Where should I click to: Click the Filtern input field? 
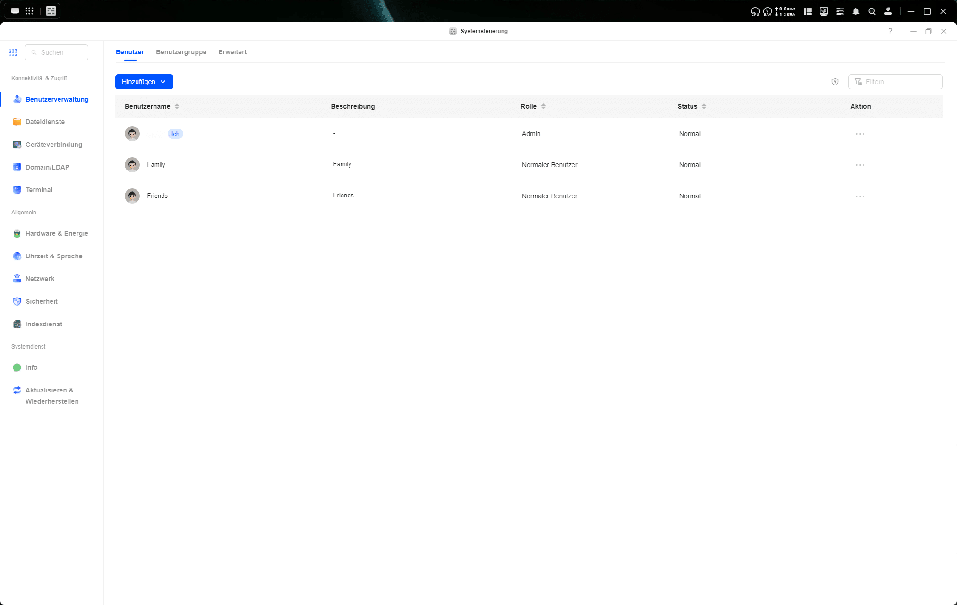(900, 82)
